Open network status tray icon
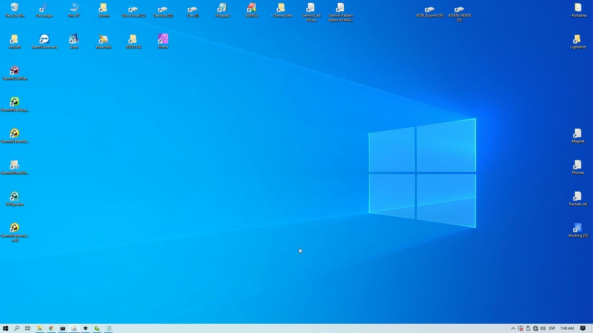The image size is (593, 333). (536, 328)
